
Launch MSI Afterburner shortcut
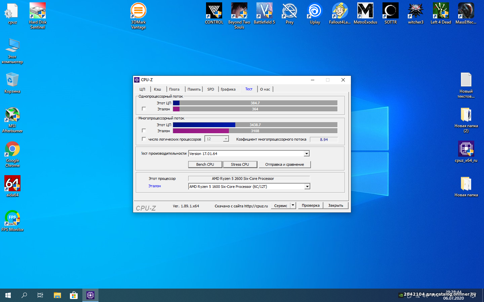click(x=12, y=120)
